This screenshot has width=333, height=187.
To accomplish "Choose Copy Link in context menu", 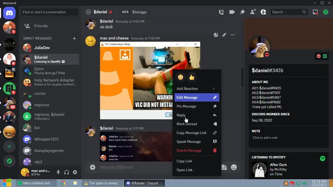I will coord(197,161).
